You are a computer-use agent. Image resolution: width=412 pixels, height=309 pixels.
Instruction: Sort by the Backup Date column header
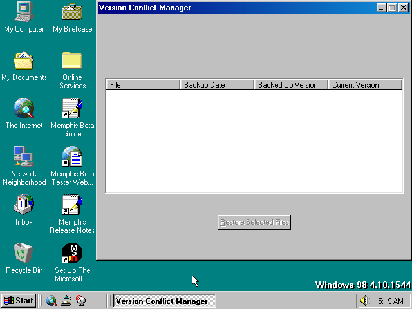pyautogui.click(x=217, y=84)
